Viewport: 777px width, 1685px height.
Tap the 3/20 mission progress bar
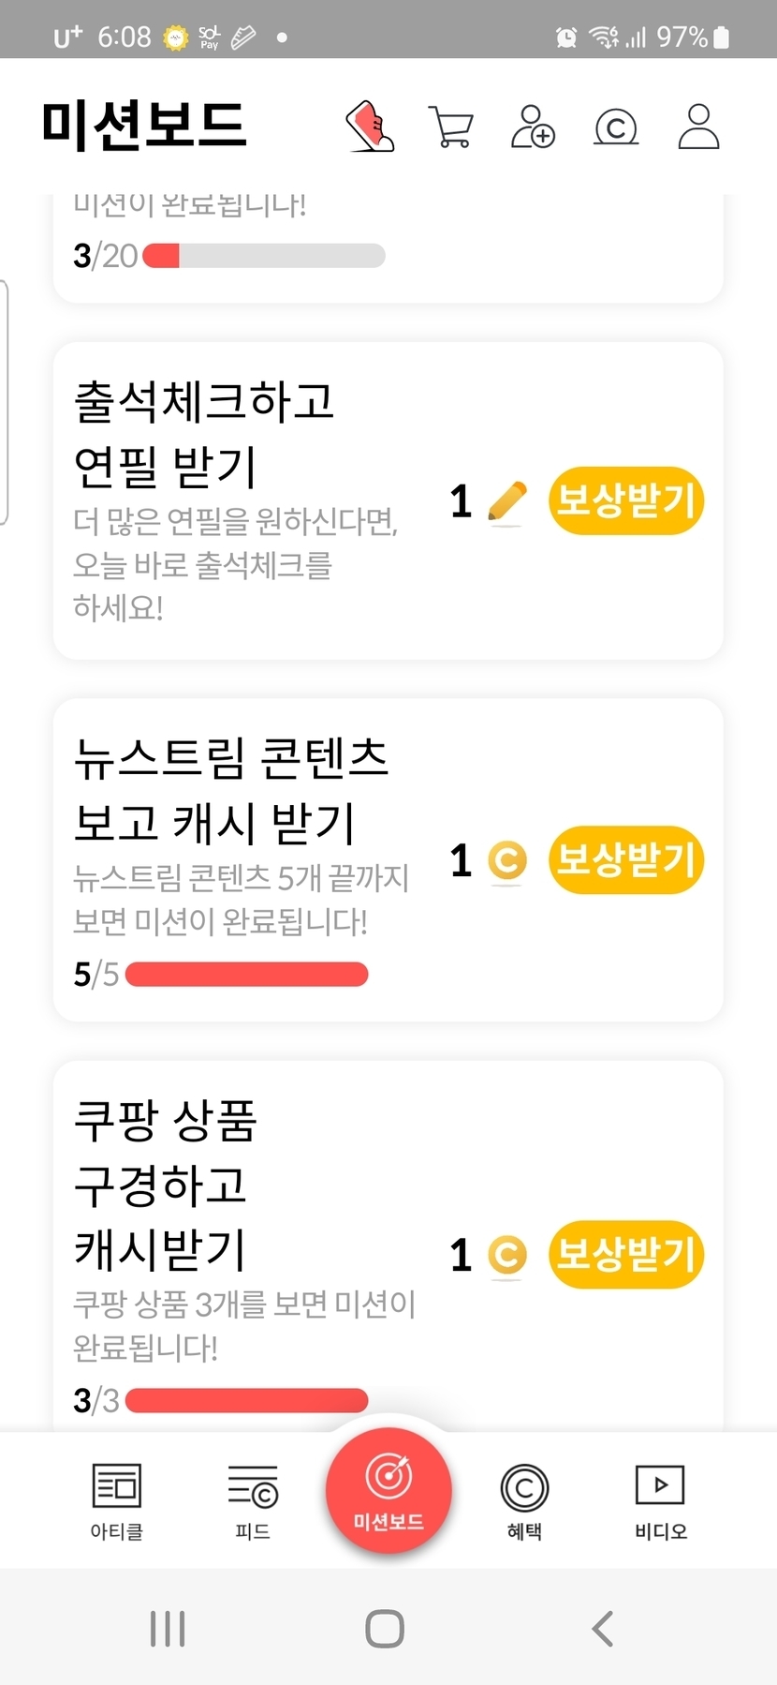(x=263, y=256)
